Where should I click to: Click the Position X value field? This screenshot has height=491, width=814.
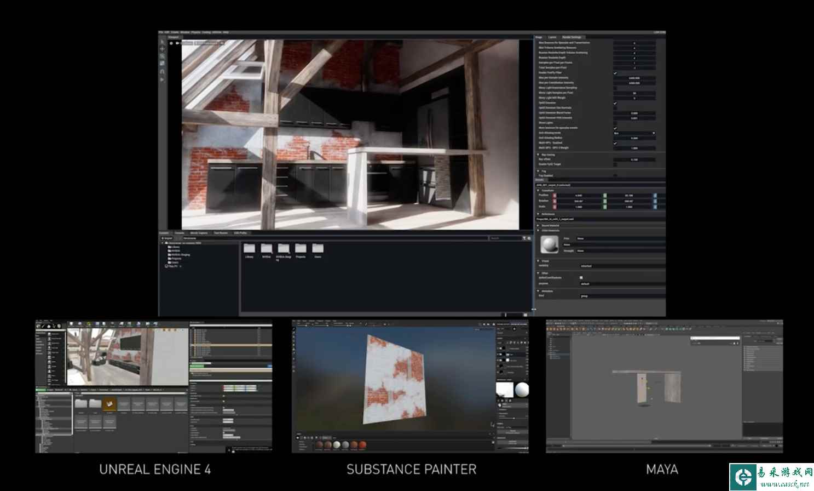(x=579, y=195)
